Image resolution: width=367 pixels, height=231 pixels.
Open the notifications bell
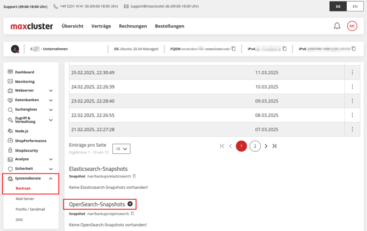(337, 26)
